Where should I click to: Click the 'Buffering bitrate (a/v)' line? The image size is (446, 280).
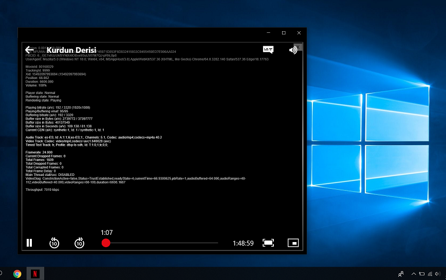(x=49, y=115)
